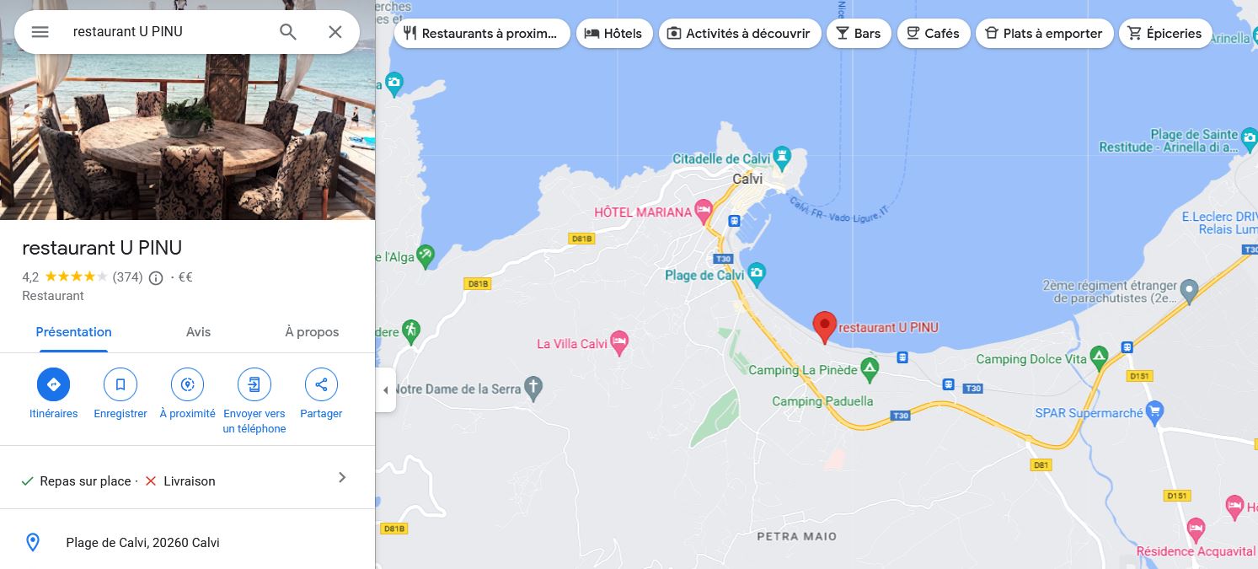Open the hamburger main menu
This screenshot has width=1258, height=569.
tap(40, 32)
